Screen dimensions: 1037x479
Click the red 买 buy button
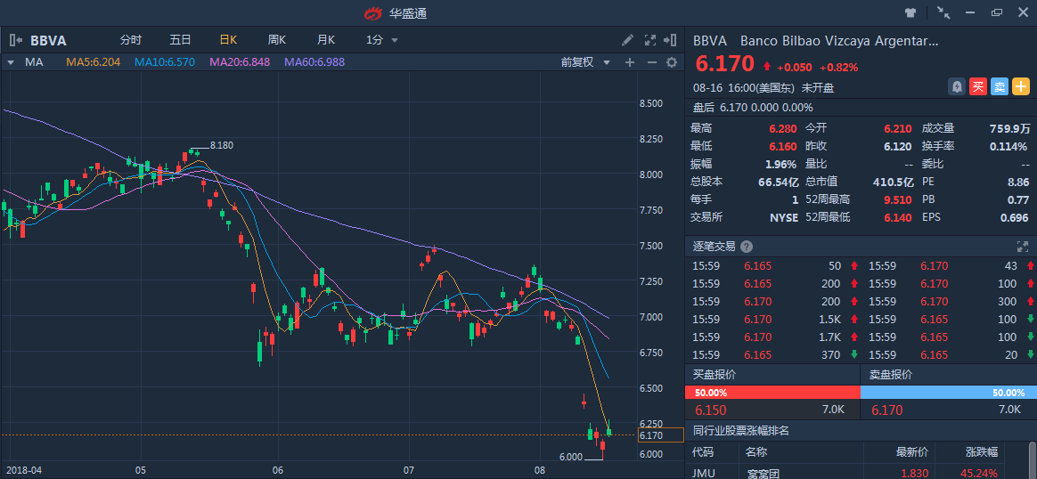978,86
